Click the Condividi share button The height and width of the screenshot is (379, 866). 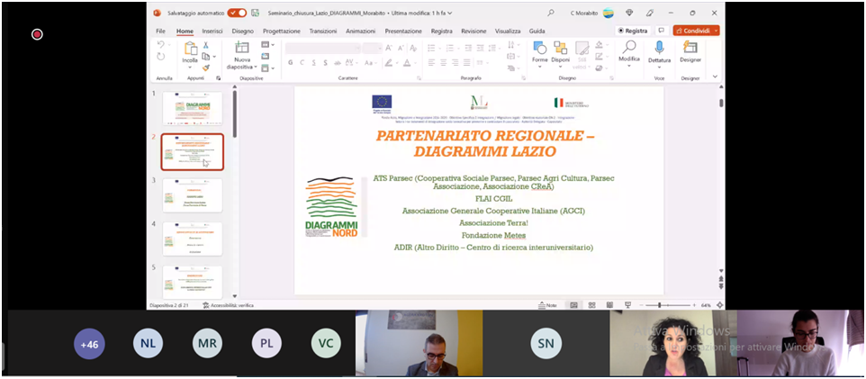tap(692, 31)
